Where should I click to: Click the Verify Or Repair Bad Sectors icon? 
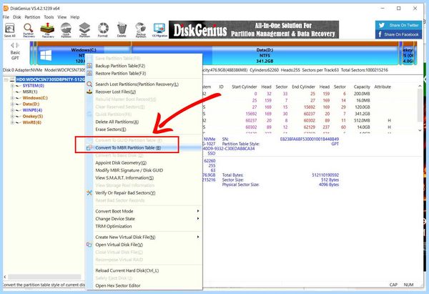[x=89, y=192]
